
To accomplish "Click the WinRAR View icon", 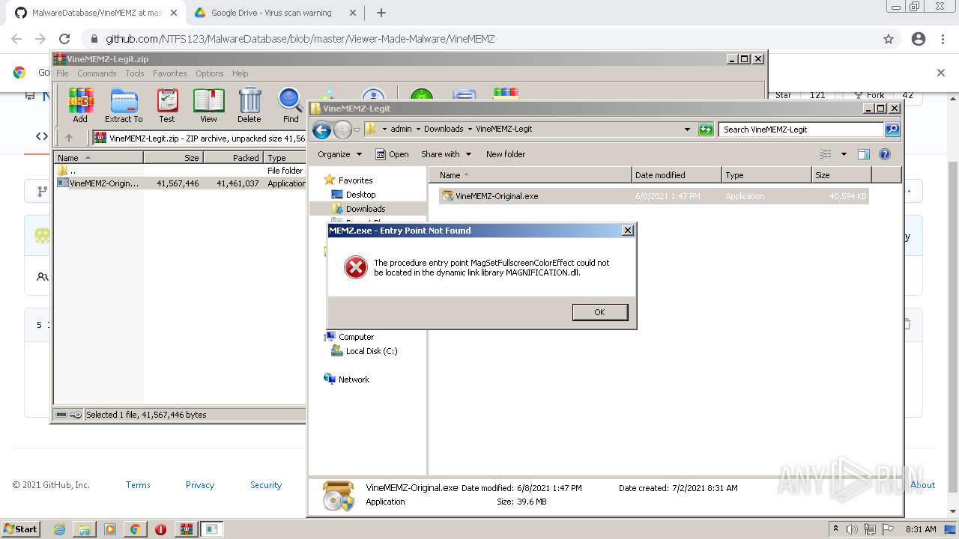I will click(x=208, y=105).
